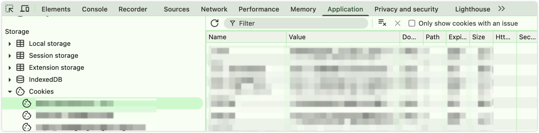This screenshot has height=133, width=539.
Task: Activate the inspect element selector icon
Action: pos(10,9)
